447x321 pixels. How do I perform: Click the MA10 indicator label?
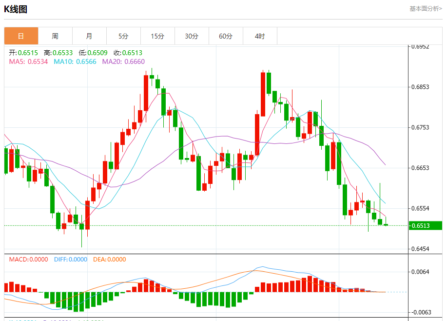pos(75,61)
